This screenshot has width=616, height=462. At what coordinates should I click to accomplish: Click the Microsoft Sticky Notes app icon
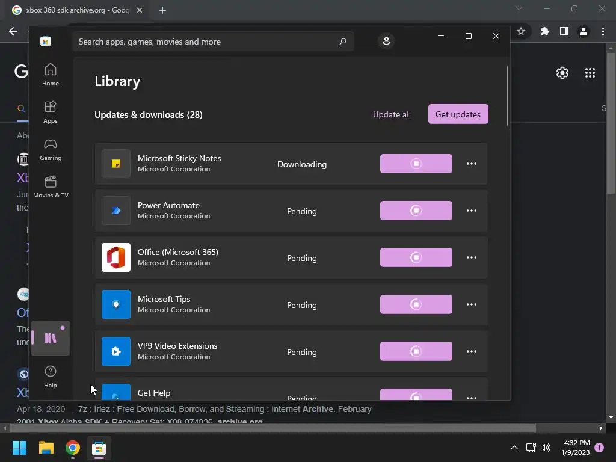116,164
